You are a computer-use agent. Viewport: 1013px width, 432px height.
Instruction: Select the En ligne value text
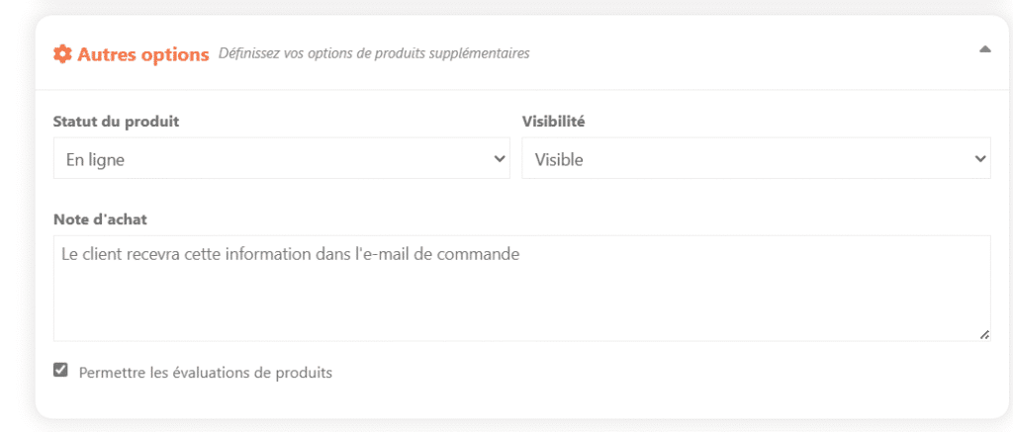point(95,159)
